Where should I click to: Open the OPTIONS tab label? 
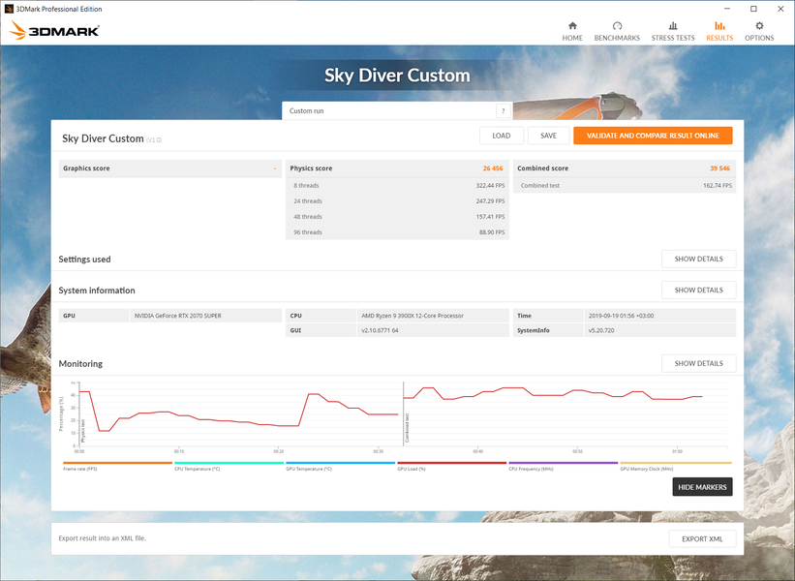pos(759,38)
